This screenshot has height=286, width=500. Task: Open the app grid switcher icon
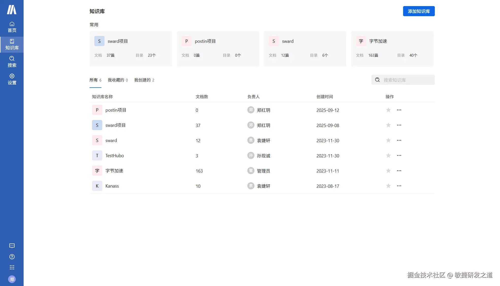point(12,268)
